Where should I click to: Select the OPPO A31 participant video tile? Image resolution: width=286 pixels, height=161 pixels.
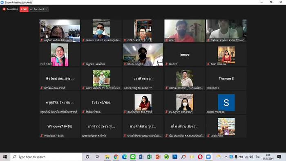[x=143, y=31]
